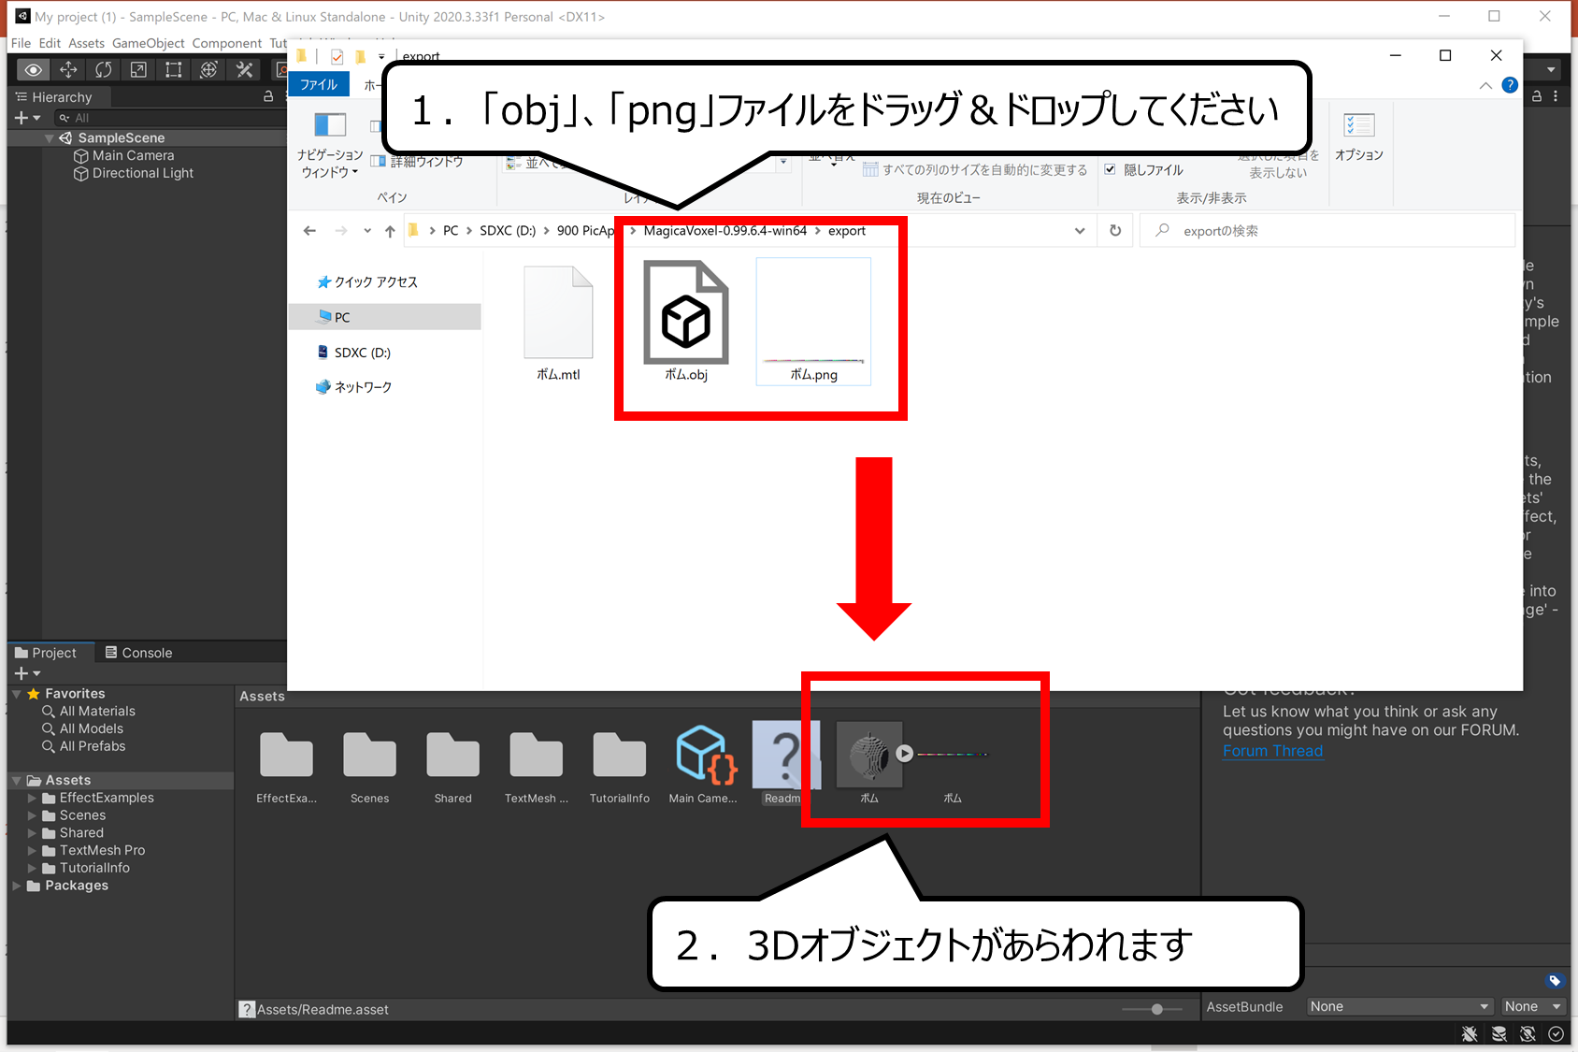Open the Shared folder thumbnail in Assets
This screenshot has height=1052, width=1578.
coord(452,755)
